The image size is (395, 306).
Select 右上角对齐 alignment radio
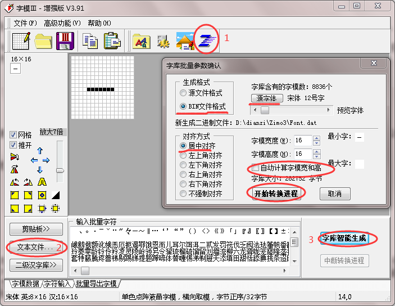183,174
